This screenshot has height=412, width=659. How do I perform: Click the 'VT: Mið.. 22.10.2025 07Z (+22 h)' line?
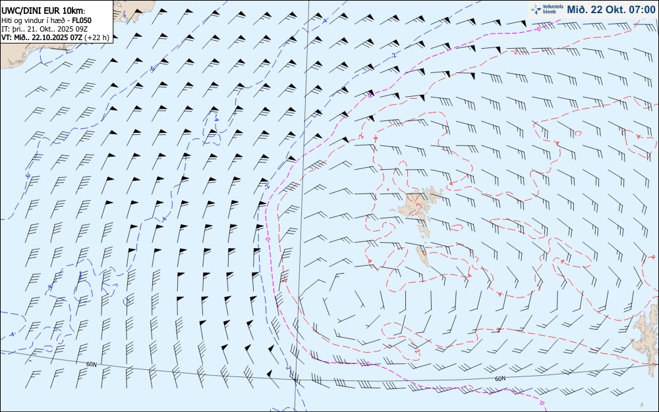[x=55, y=38]
